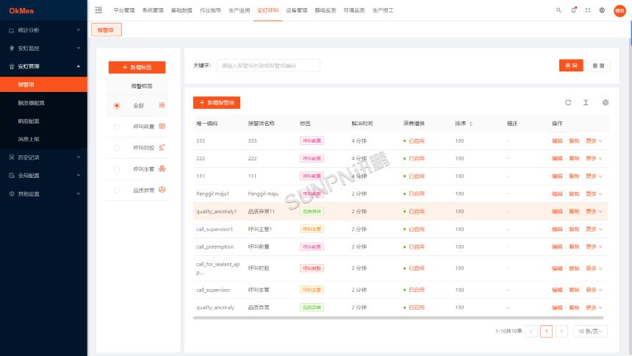Expand the 历史记录 sidebar group chevron
The width and height of the screenshot is (632, 356).
pyautogui.click(x=78, y=157)
